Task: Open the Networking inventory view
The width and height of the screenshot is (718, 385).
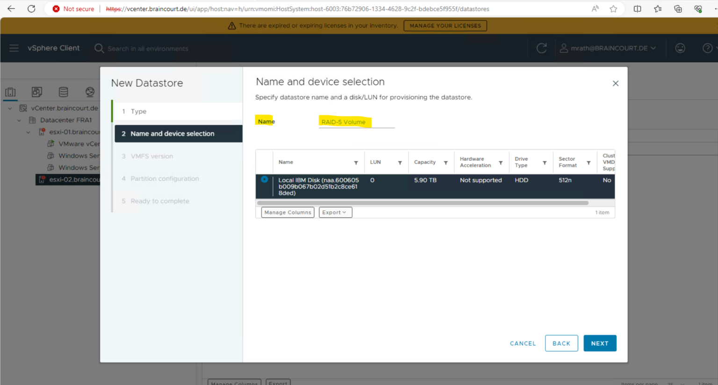Action: (90, 92)
